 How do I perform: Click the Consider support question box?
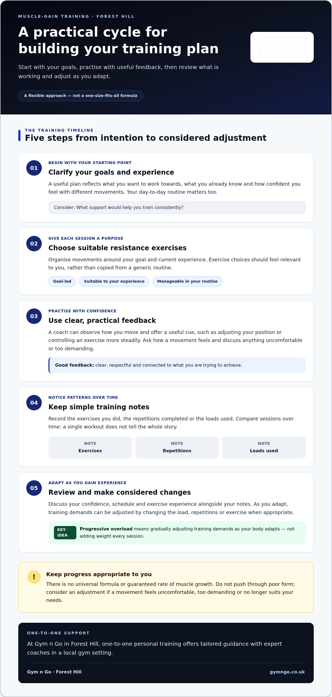pos(177,208)
